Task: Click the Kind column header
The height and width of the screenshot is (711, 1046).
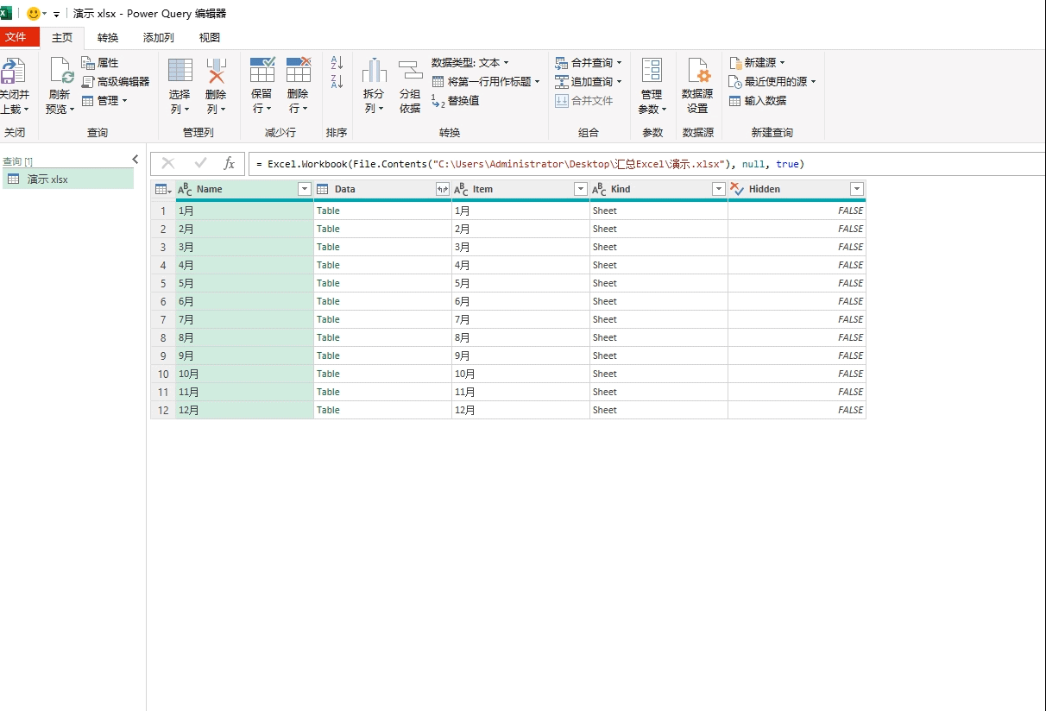Action: tap(658, 189)
